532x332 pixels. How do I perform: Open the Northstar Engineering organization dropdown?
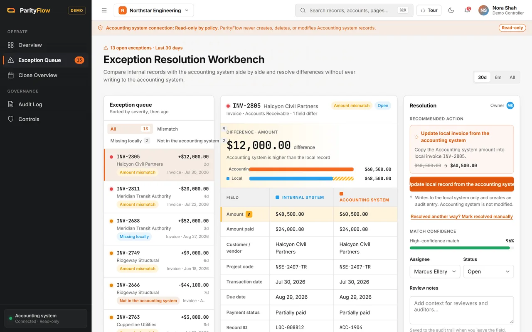154,10
